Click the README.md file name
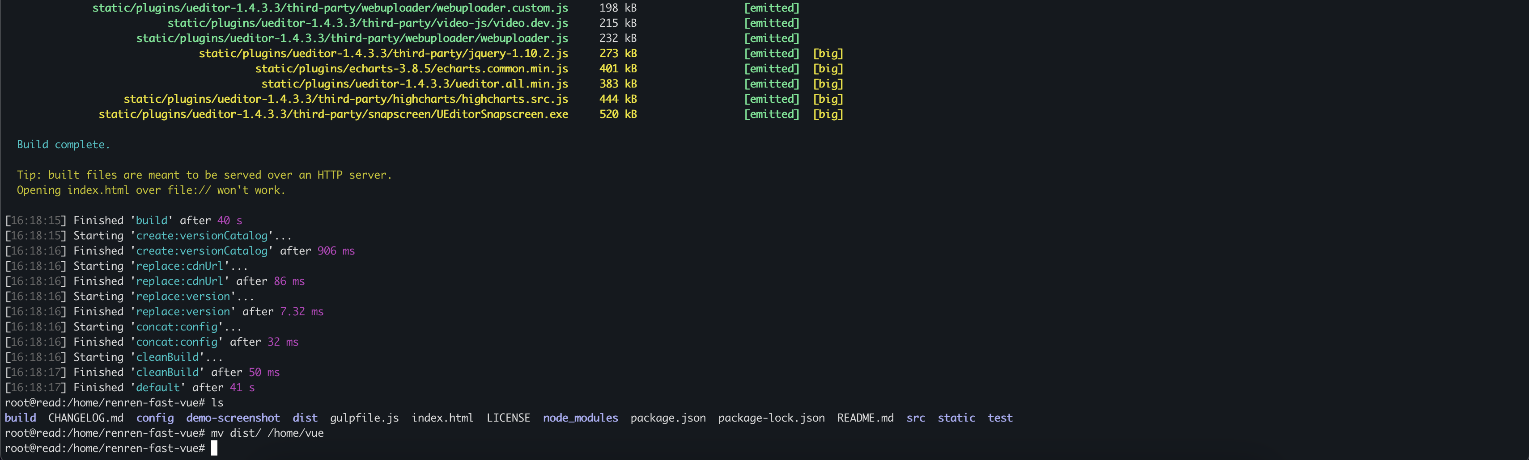 tap(865, 418)
